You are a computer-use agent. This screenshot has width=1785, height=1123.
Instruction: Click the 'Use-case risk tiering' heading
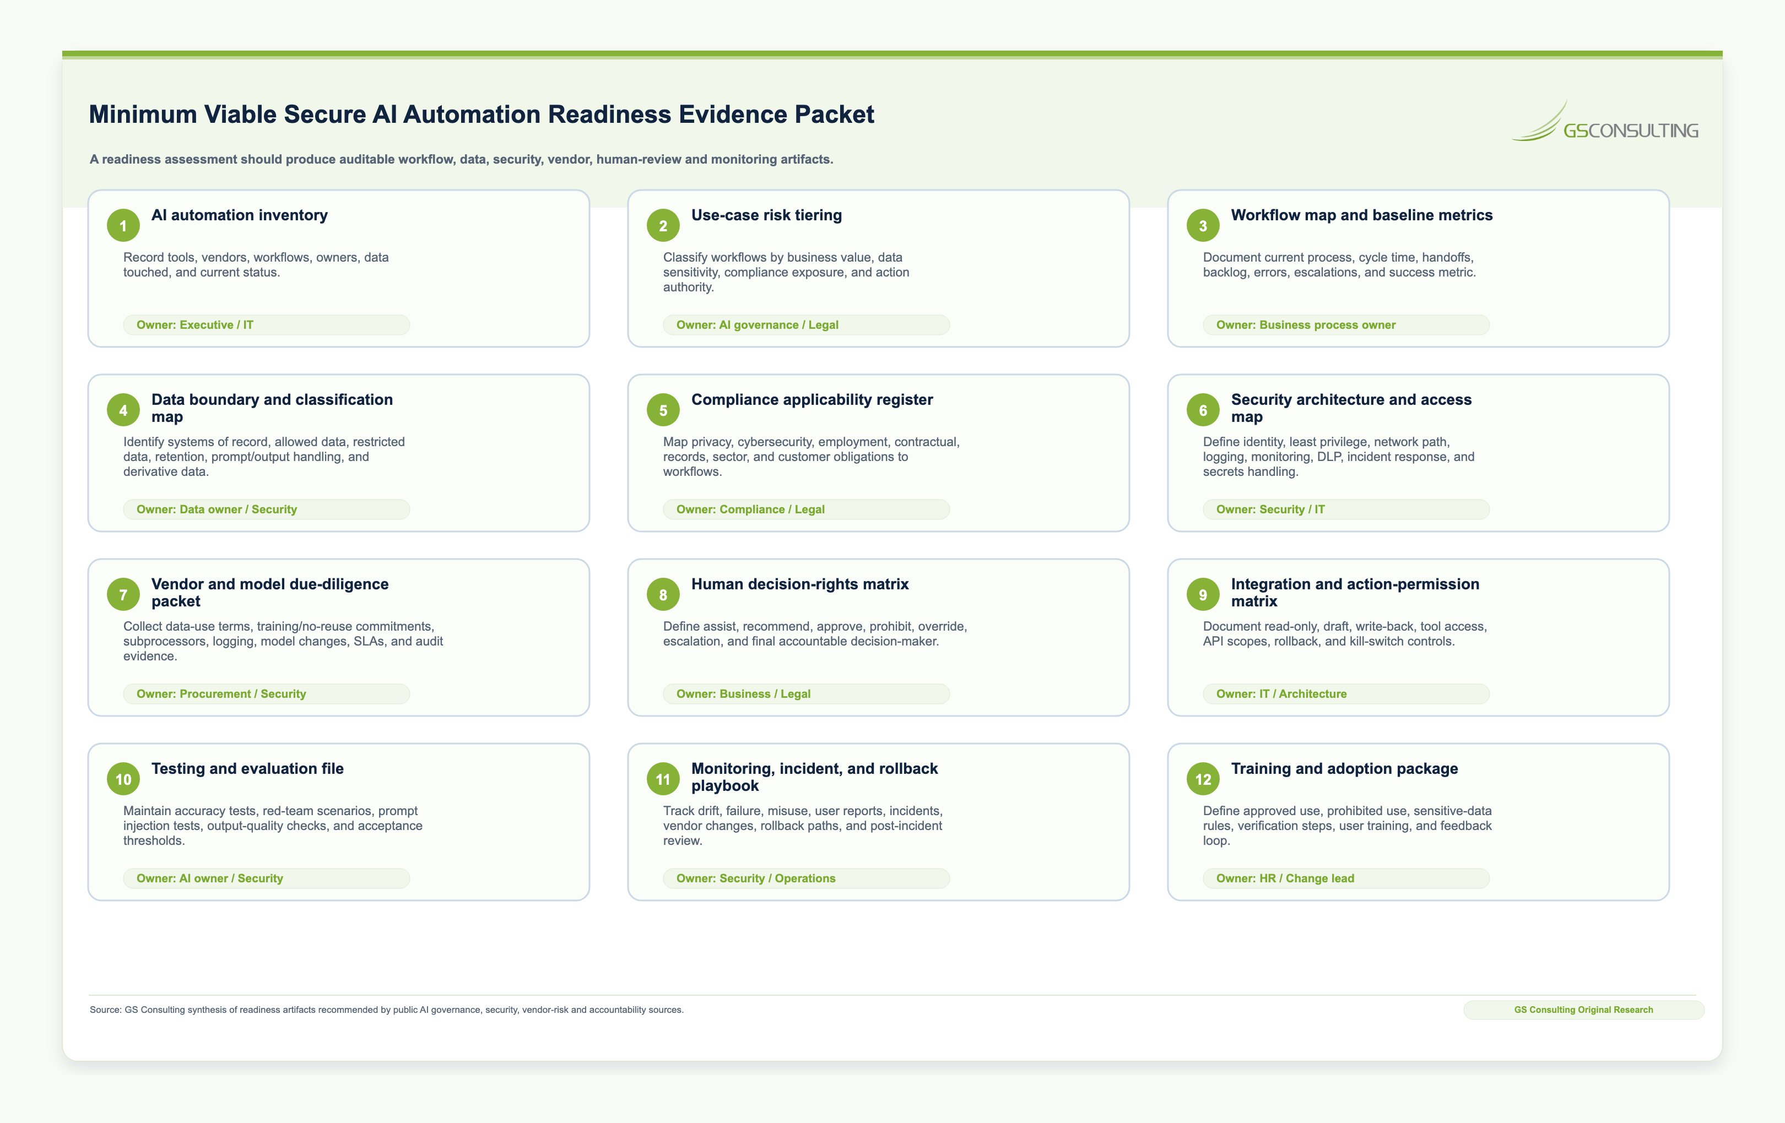coord(766,215)
